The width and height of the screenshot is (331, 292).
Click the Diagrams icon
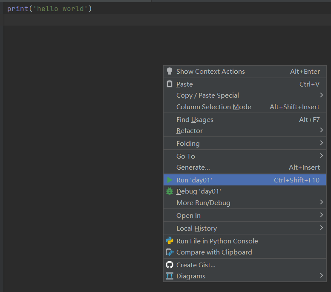point(170,276)
